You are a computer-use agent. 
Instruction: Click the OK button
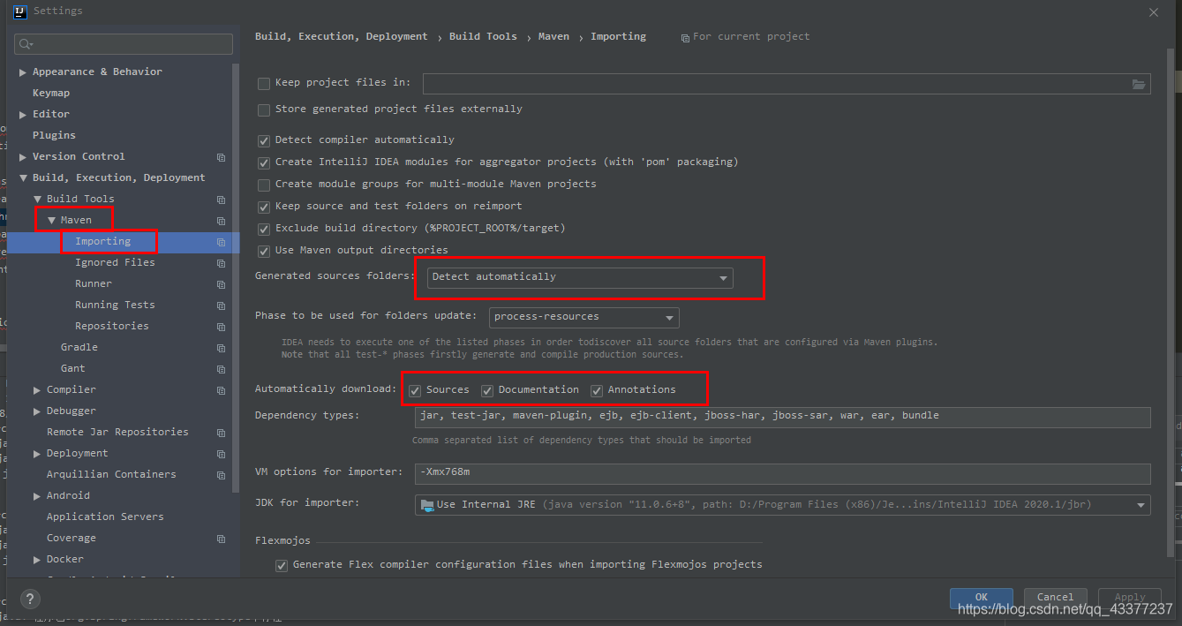982,598
